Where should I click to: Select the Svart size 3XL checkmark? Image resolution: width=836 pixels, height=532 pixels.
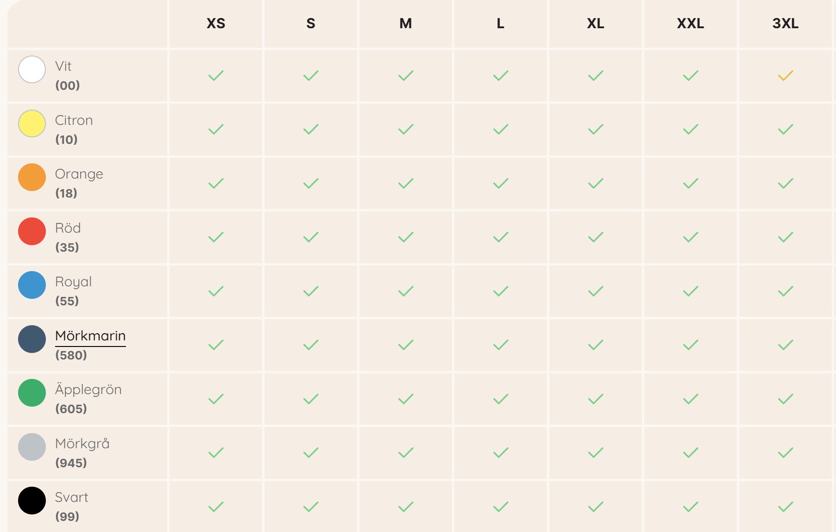click(786, 507)
